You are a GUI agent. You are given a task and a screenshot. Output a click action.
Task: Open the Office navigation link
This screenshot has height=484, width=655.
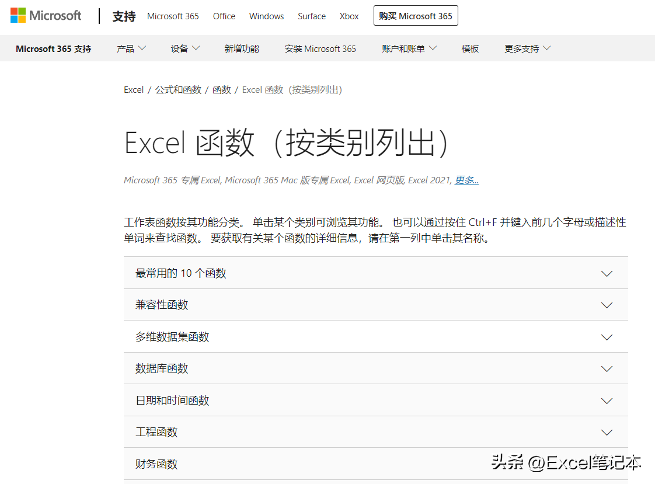tap(224, 16)
